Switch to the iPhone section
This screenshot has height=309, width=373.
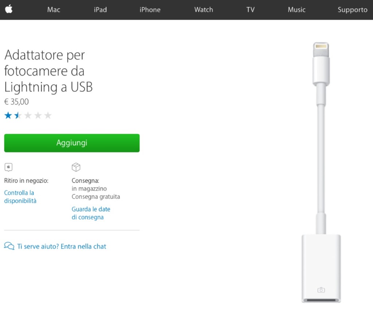click(x=150, y=10)
